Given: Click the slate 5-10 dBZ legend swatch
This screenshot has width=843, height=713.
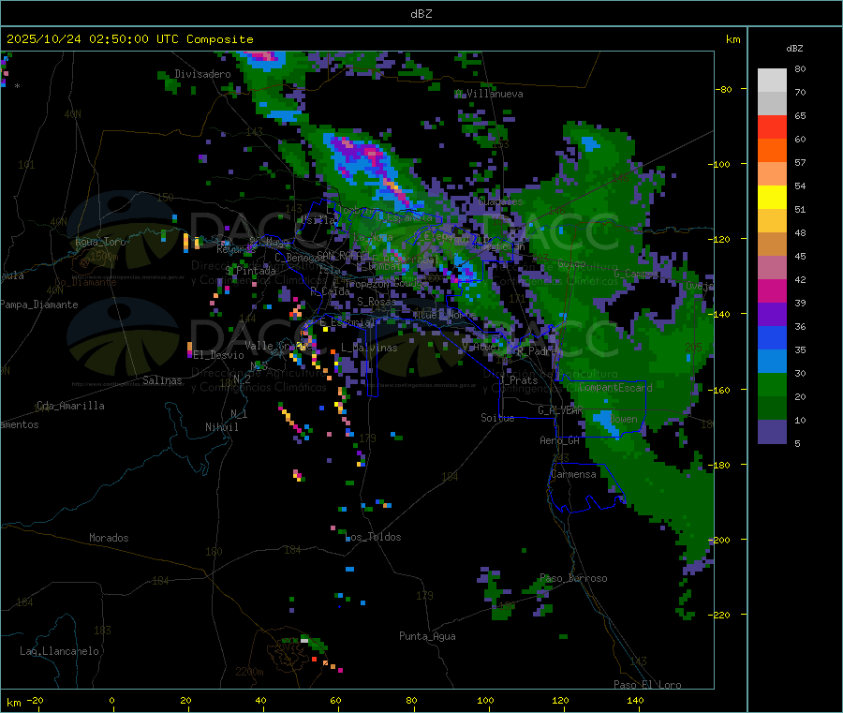Looking at the screenshot, I should pos(772,432).
